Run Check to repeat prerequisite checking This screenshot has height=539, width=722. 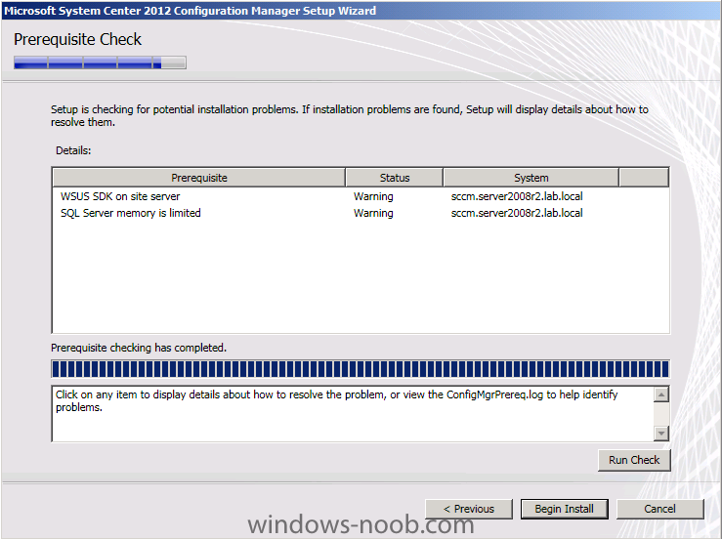click(634, 460)
